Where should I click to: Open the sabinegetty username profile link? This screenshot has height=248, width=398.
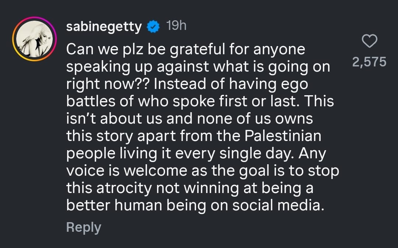pos(104,27)
